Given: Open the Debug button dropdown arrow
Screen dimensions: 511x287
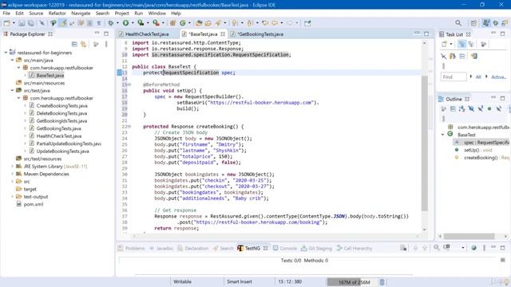Looking at the screenshot, I should [x=117, y=23].
